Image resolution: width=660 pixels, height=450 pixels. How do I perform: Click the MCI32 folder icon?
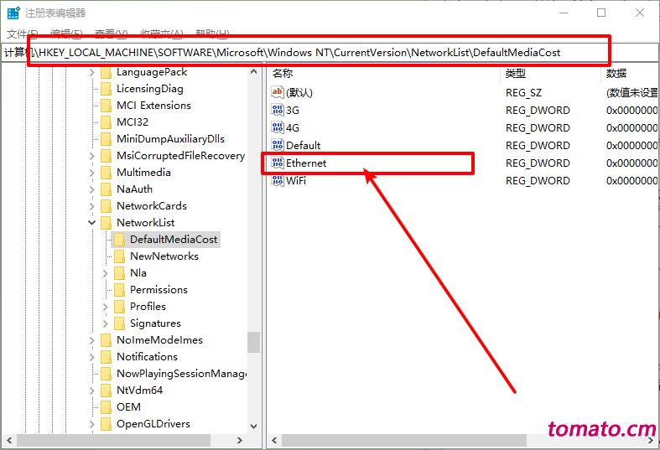(x=106, y=122)
